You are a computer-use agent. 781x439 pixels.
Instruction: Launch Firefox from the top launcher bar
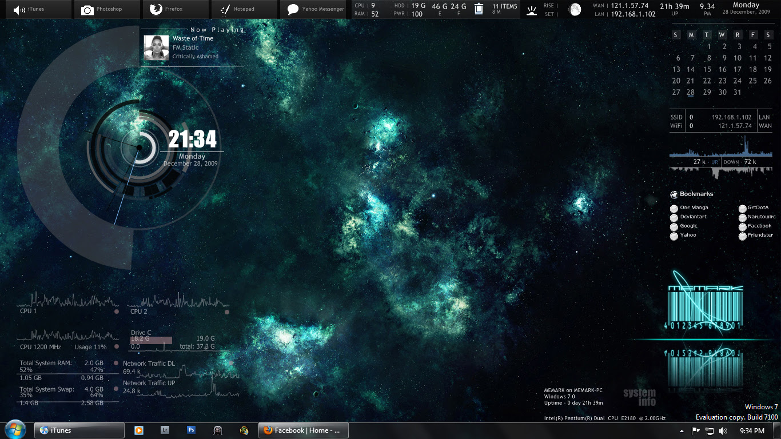click(174, 9)
